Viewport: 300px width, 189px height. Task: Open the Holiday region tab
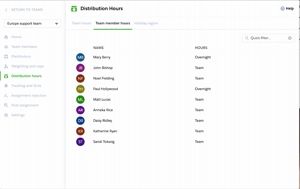pyautogui.click(x=146, y=23)
